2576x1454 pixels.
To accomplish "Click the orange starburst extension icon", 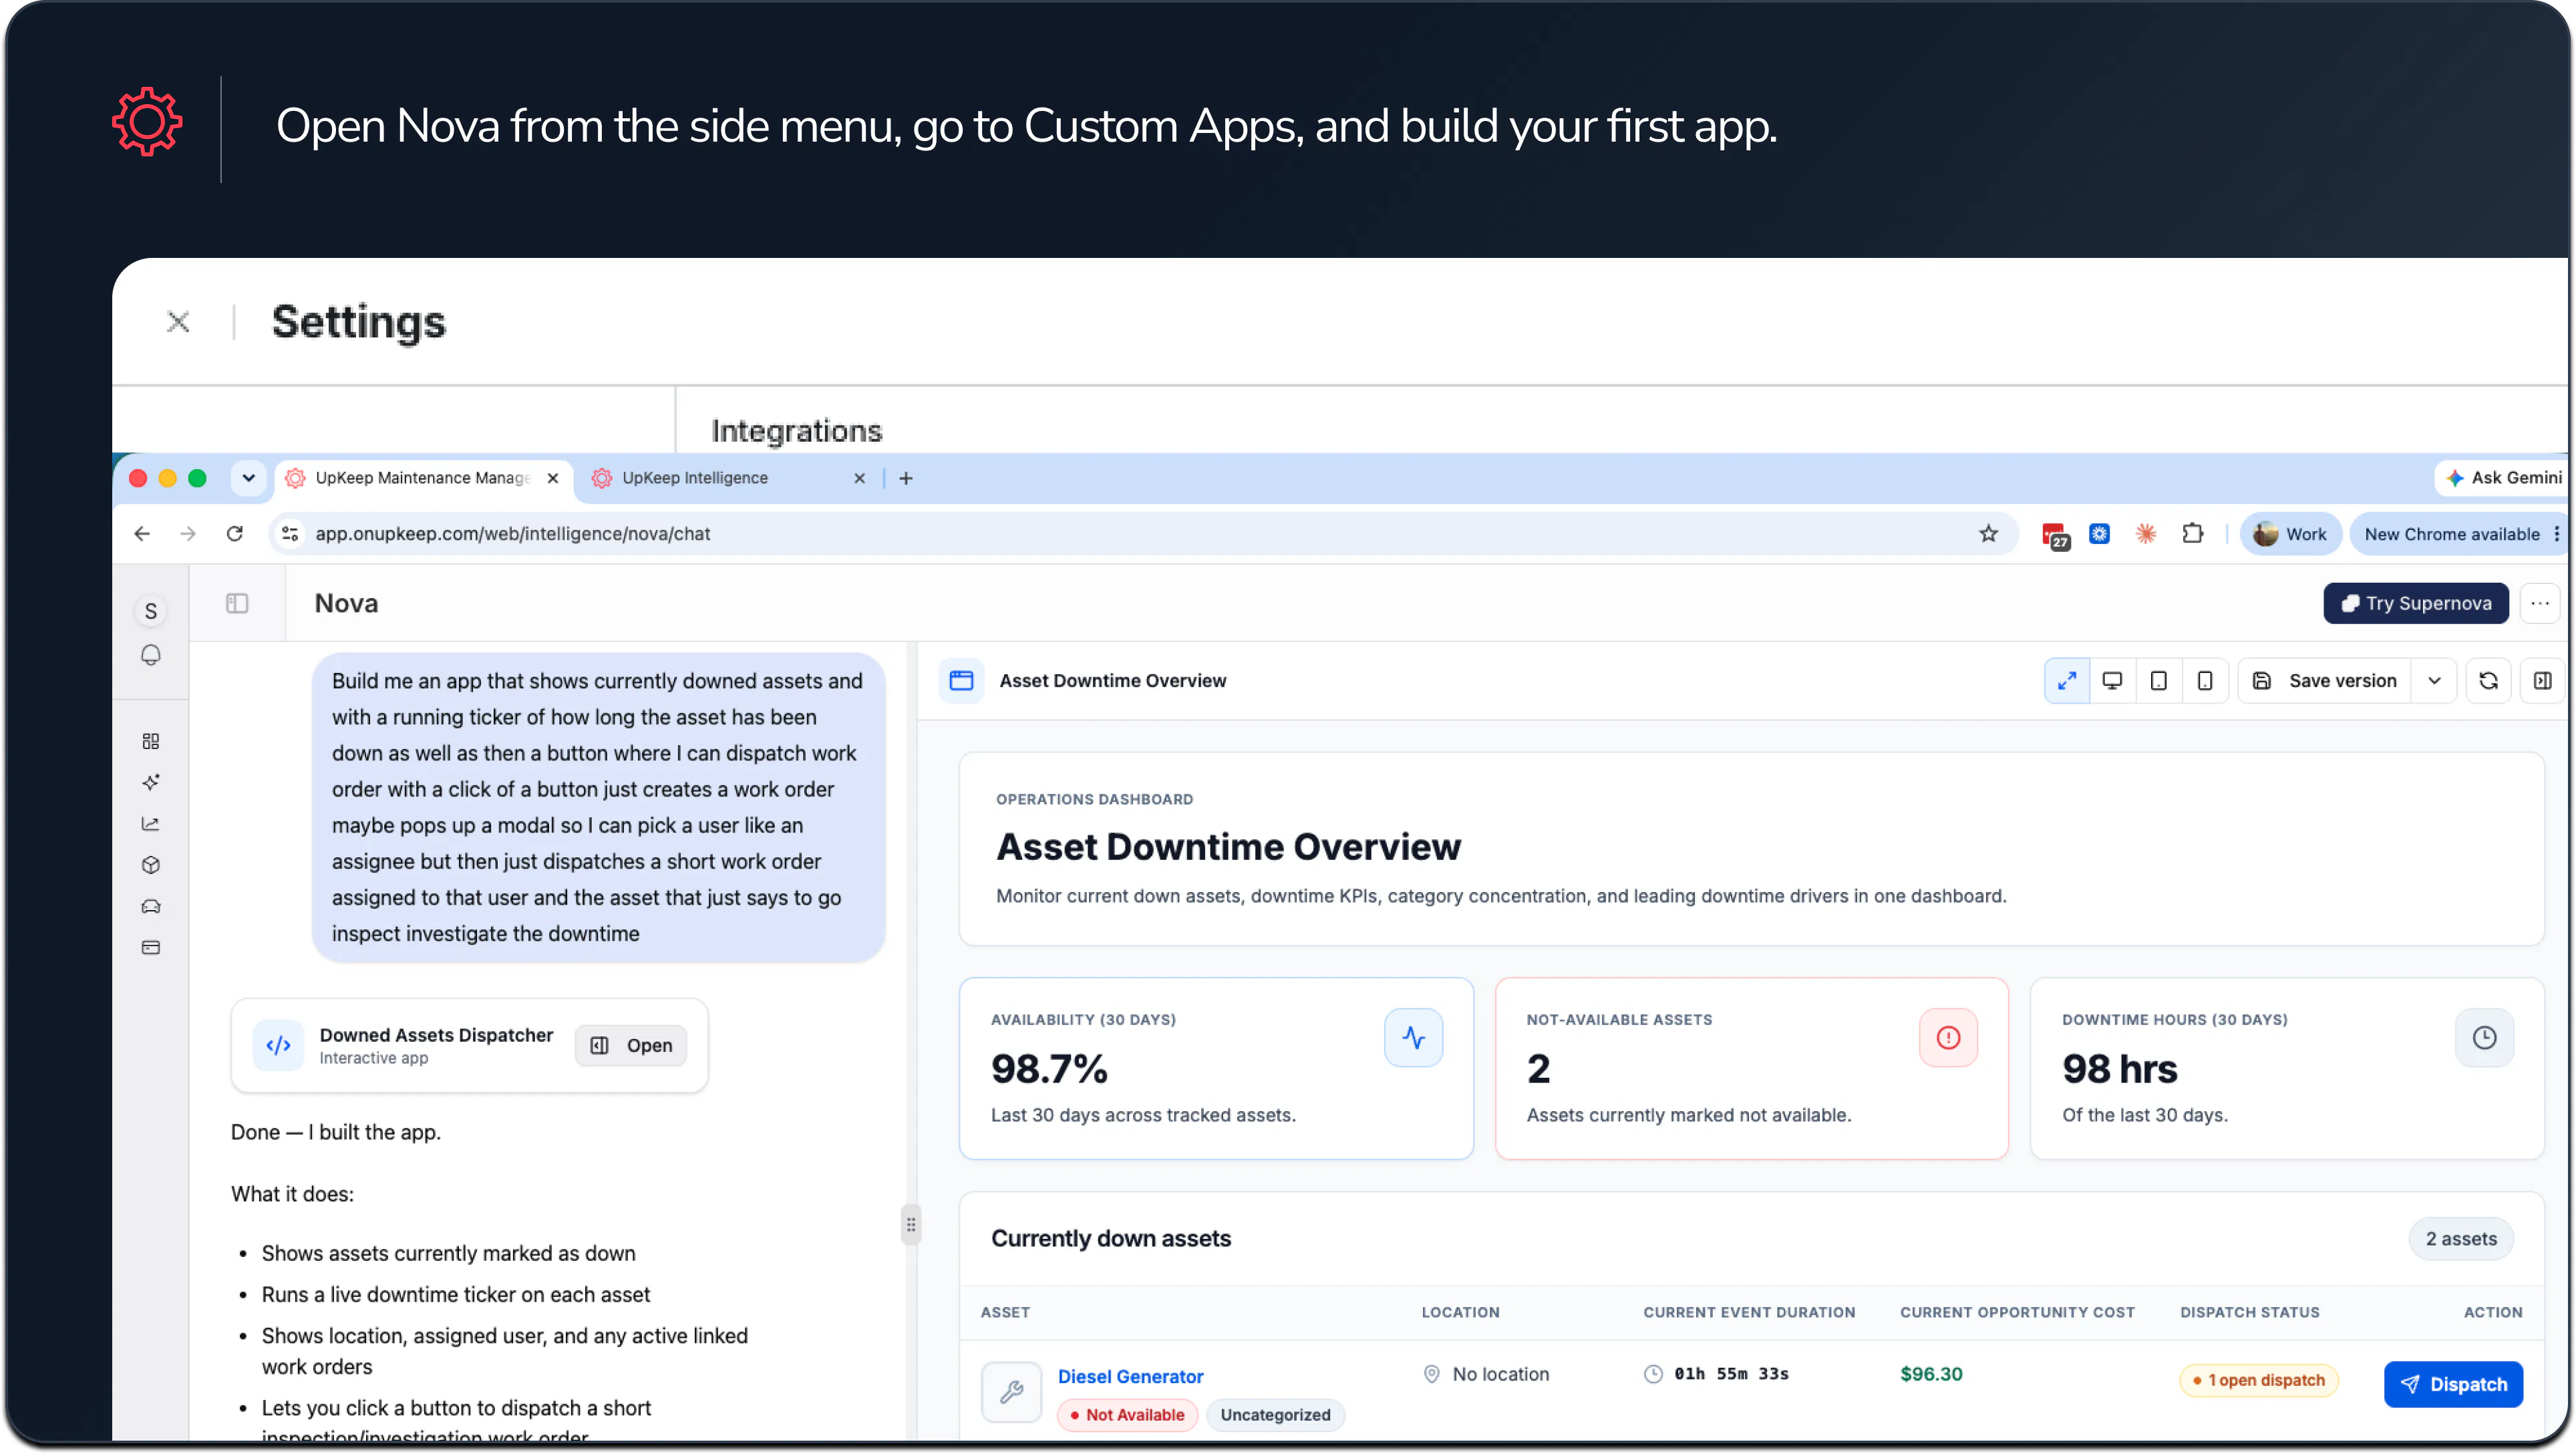I will pyautogui.click(x=2145, y=533).
